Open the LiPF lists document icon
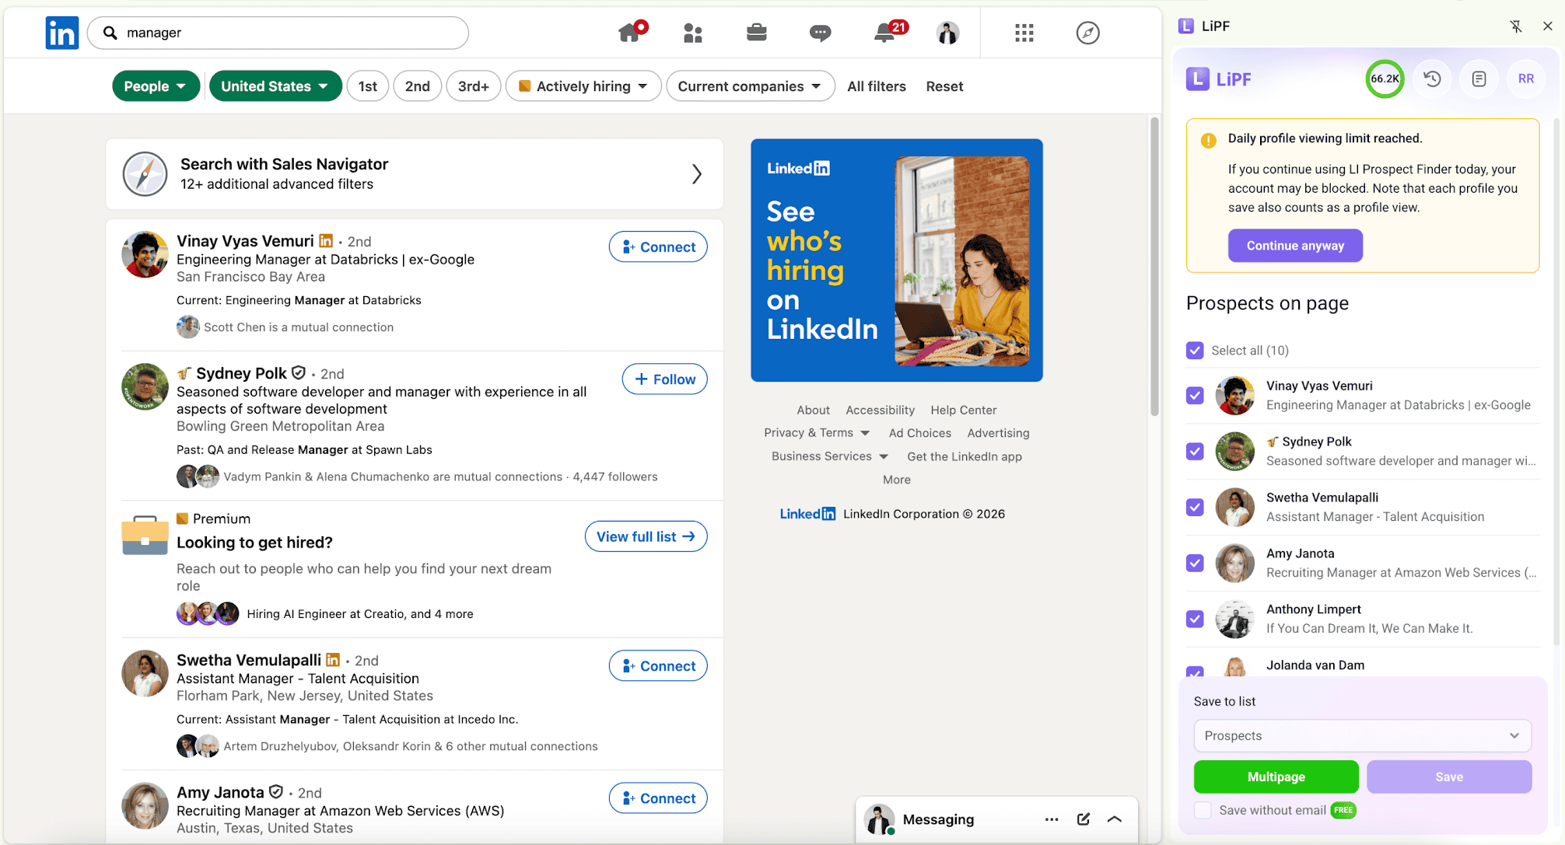1565x845 pixels. (x=1479, y=79)
